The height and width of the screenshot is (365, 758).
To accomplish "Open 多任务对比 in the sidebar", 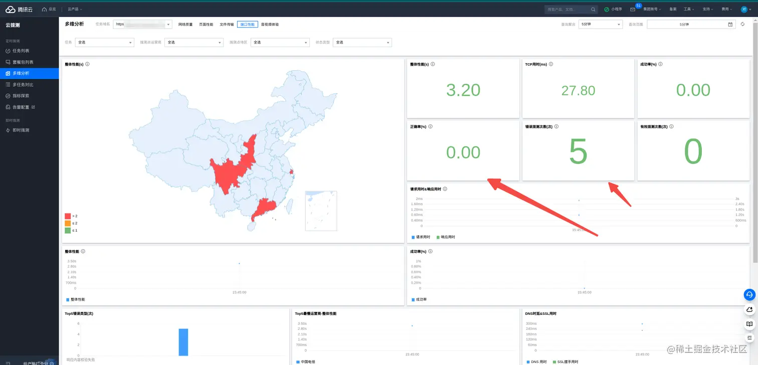I will click(x=30, y=85).
